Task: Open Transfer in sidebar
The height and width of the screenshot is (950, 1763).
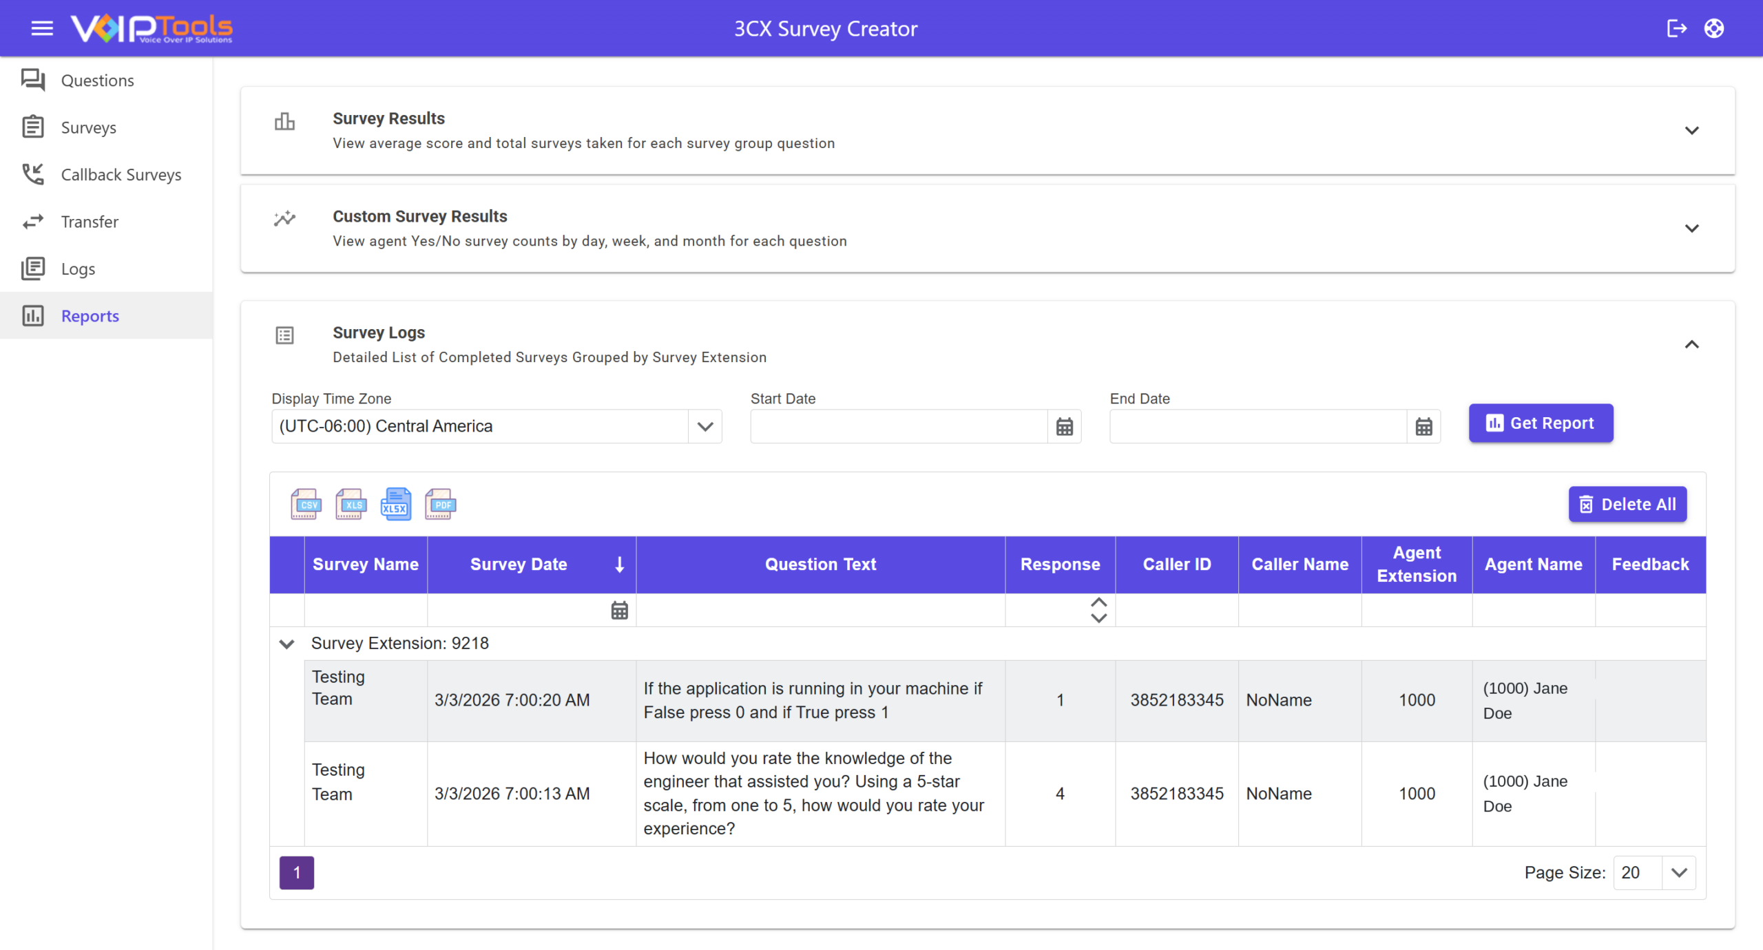Action: click(106, 222)
